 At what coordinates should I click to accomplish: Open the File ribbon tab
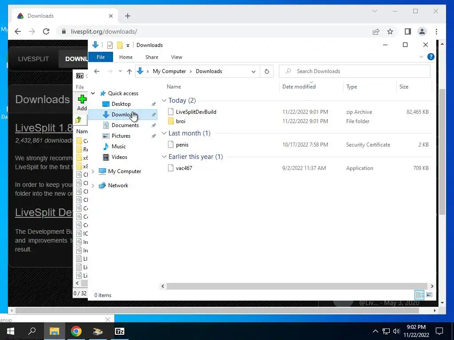pyautogui.click(x=101, y=57)
